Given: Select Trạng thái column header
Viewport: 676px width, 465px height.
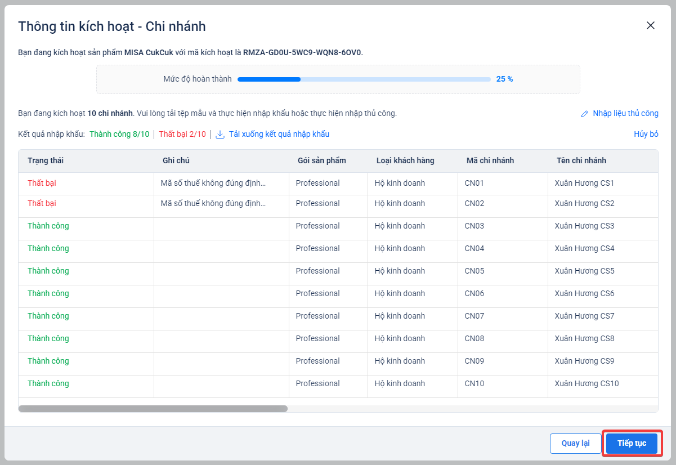Looking at the screenshot, I should tap(46, 160).
